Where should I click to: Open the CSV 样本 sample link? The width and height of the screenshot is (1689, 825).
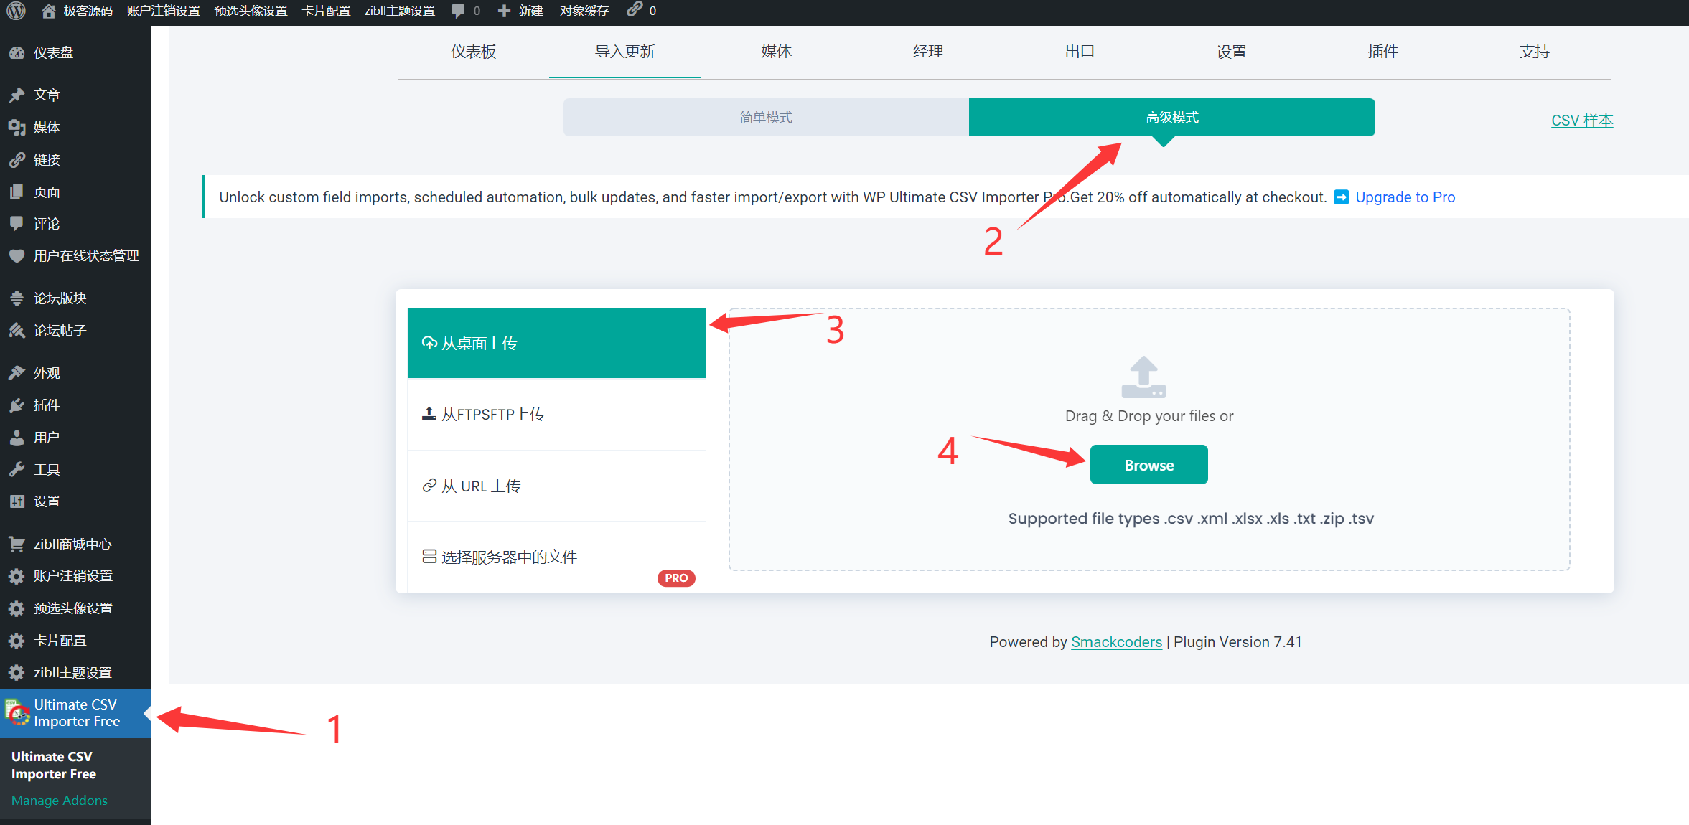[x=1582, y=121]
